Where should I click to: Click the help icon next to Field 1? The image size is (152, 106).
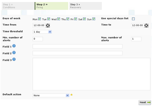tap(14, 46)
